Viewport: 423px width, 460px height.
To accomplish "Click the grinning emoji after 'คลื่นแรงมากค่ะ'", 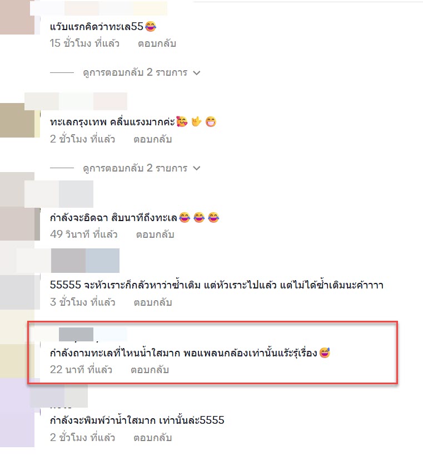I will [211, 121].
